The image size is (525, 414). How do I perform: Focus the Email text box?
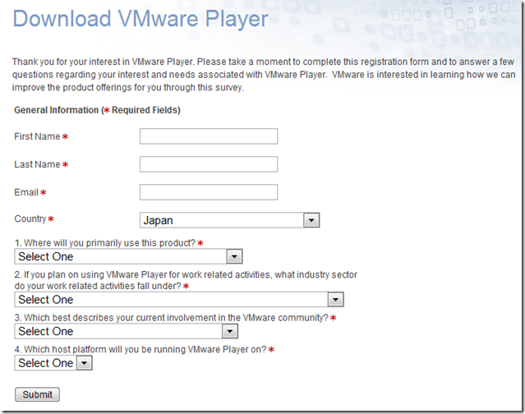pos(208,192)
